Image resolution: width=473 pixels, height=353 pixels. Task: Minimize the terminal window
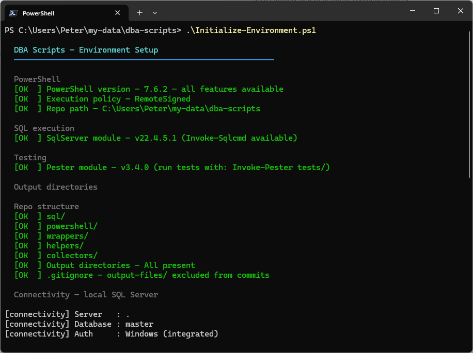(x=413, y=11)
